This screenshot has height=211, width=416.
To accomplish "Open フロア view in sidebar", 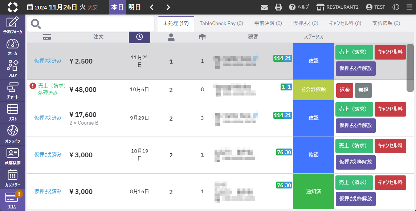I will point(13,69).
